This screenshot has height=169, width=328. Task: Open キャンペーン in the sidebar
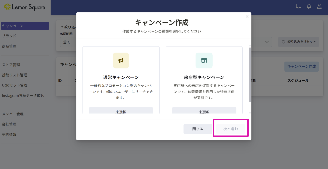(25, 26)
